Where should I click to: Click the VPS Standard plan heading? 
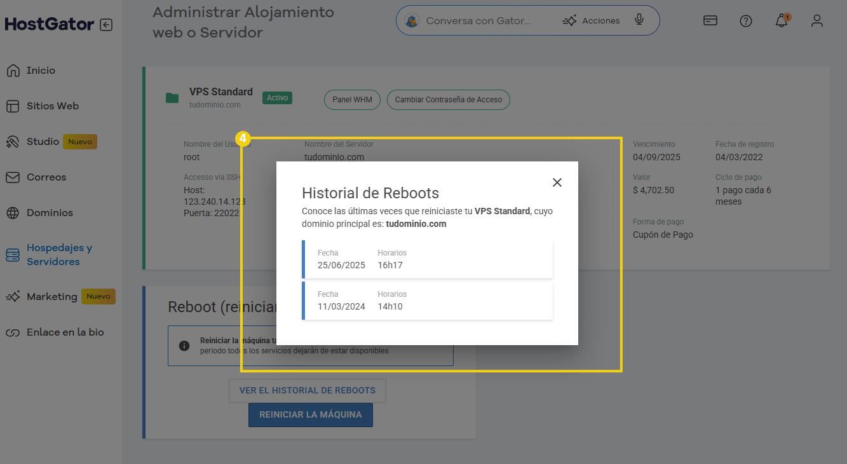pyautogui.click(x=221, y=92)
